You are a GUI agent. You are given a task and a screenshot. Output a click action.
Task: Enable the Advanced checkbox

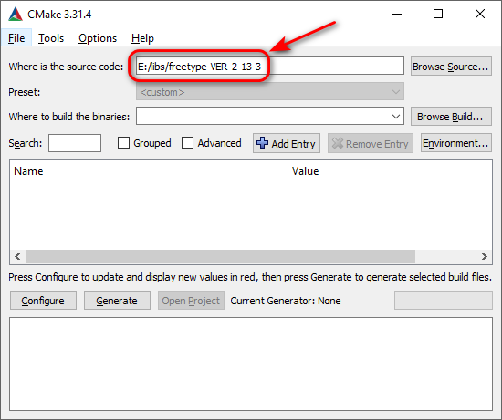[x=187, y=143]
